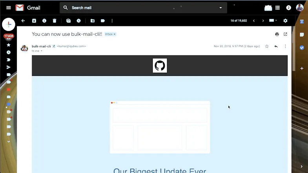Click the email scrollbar
Viewport: 308px width, 173px height.
point(293,49)
